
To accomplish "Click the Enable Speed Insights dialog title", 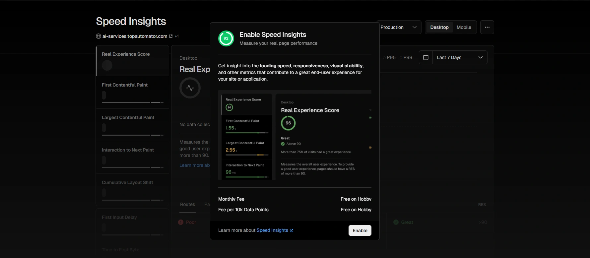I will point(273,34).
